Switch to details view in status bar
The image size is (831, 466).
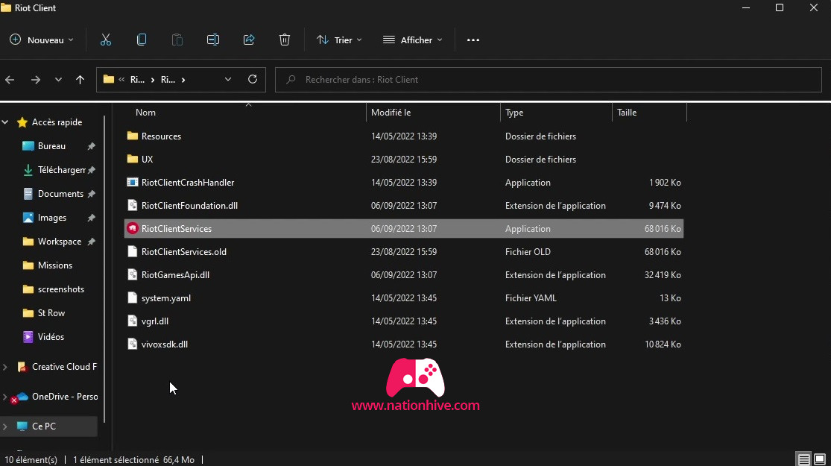(804, 459)
